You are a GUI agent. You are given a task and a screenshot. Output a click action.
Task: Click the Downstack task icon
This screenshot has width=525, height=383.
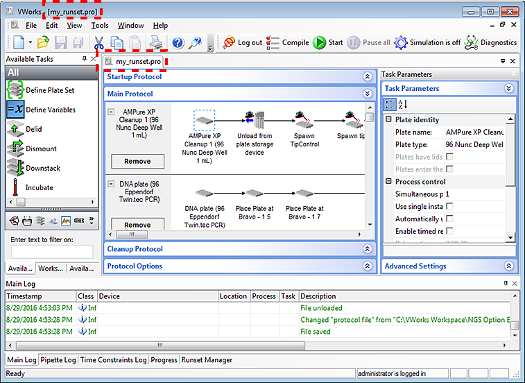pyautogui.click(x=15, y=168)
